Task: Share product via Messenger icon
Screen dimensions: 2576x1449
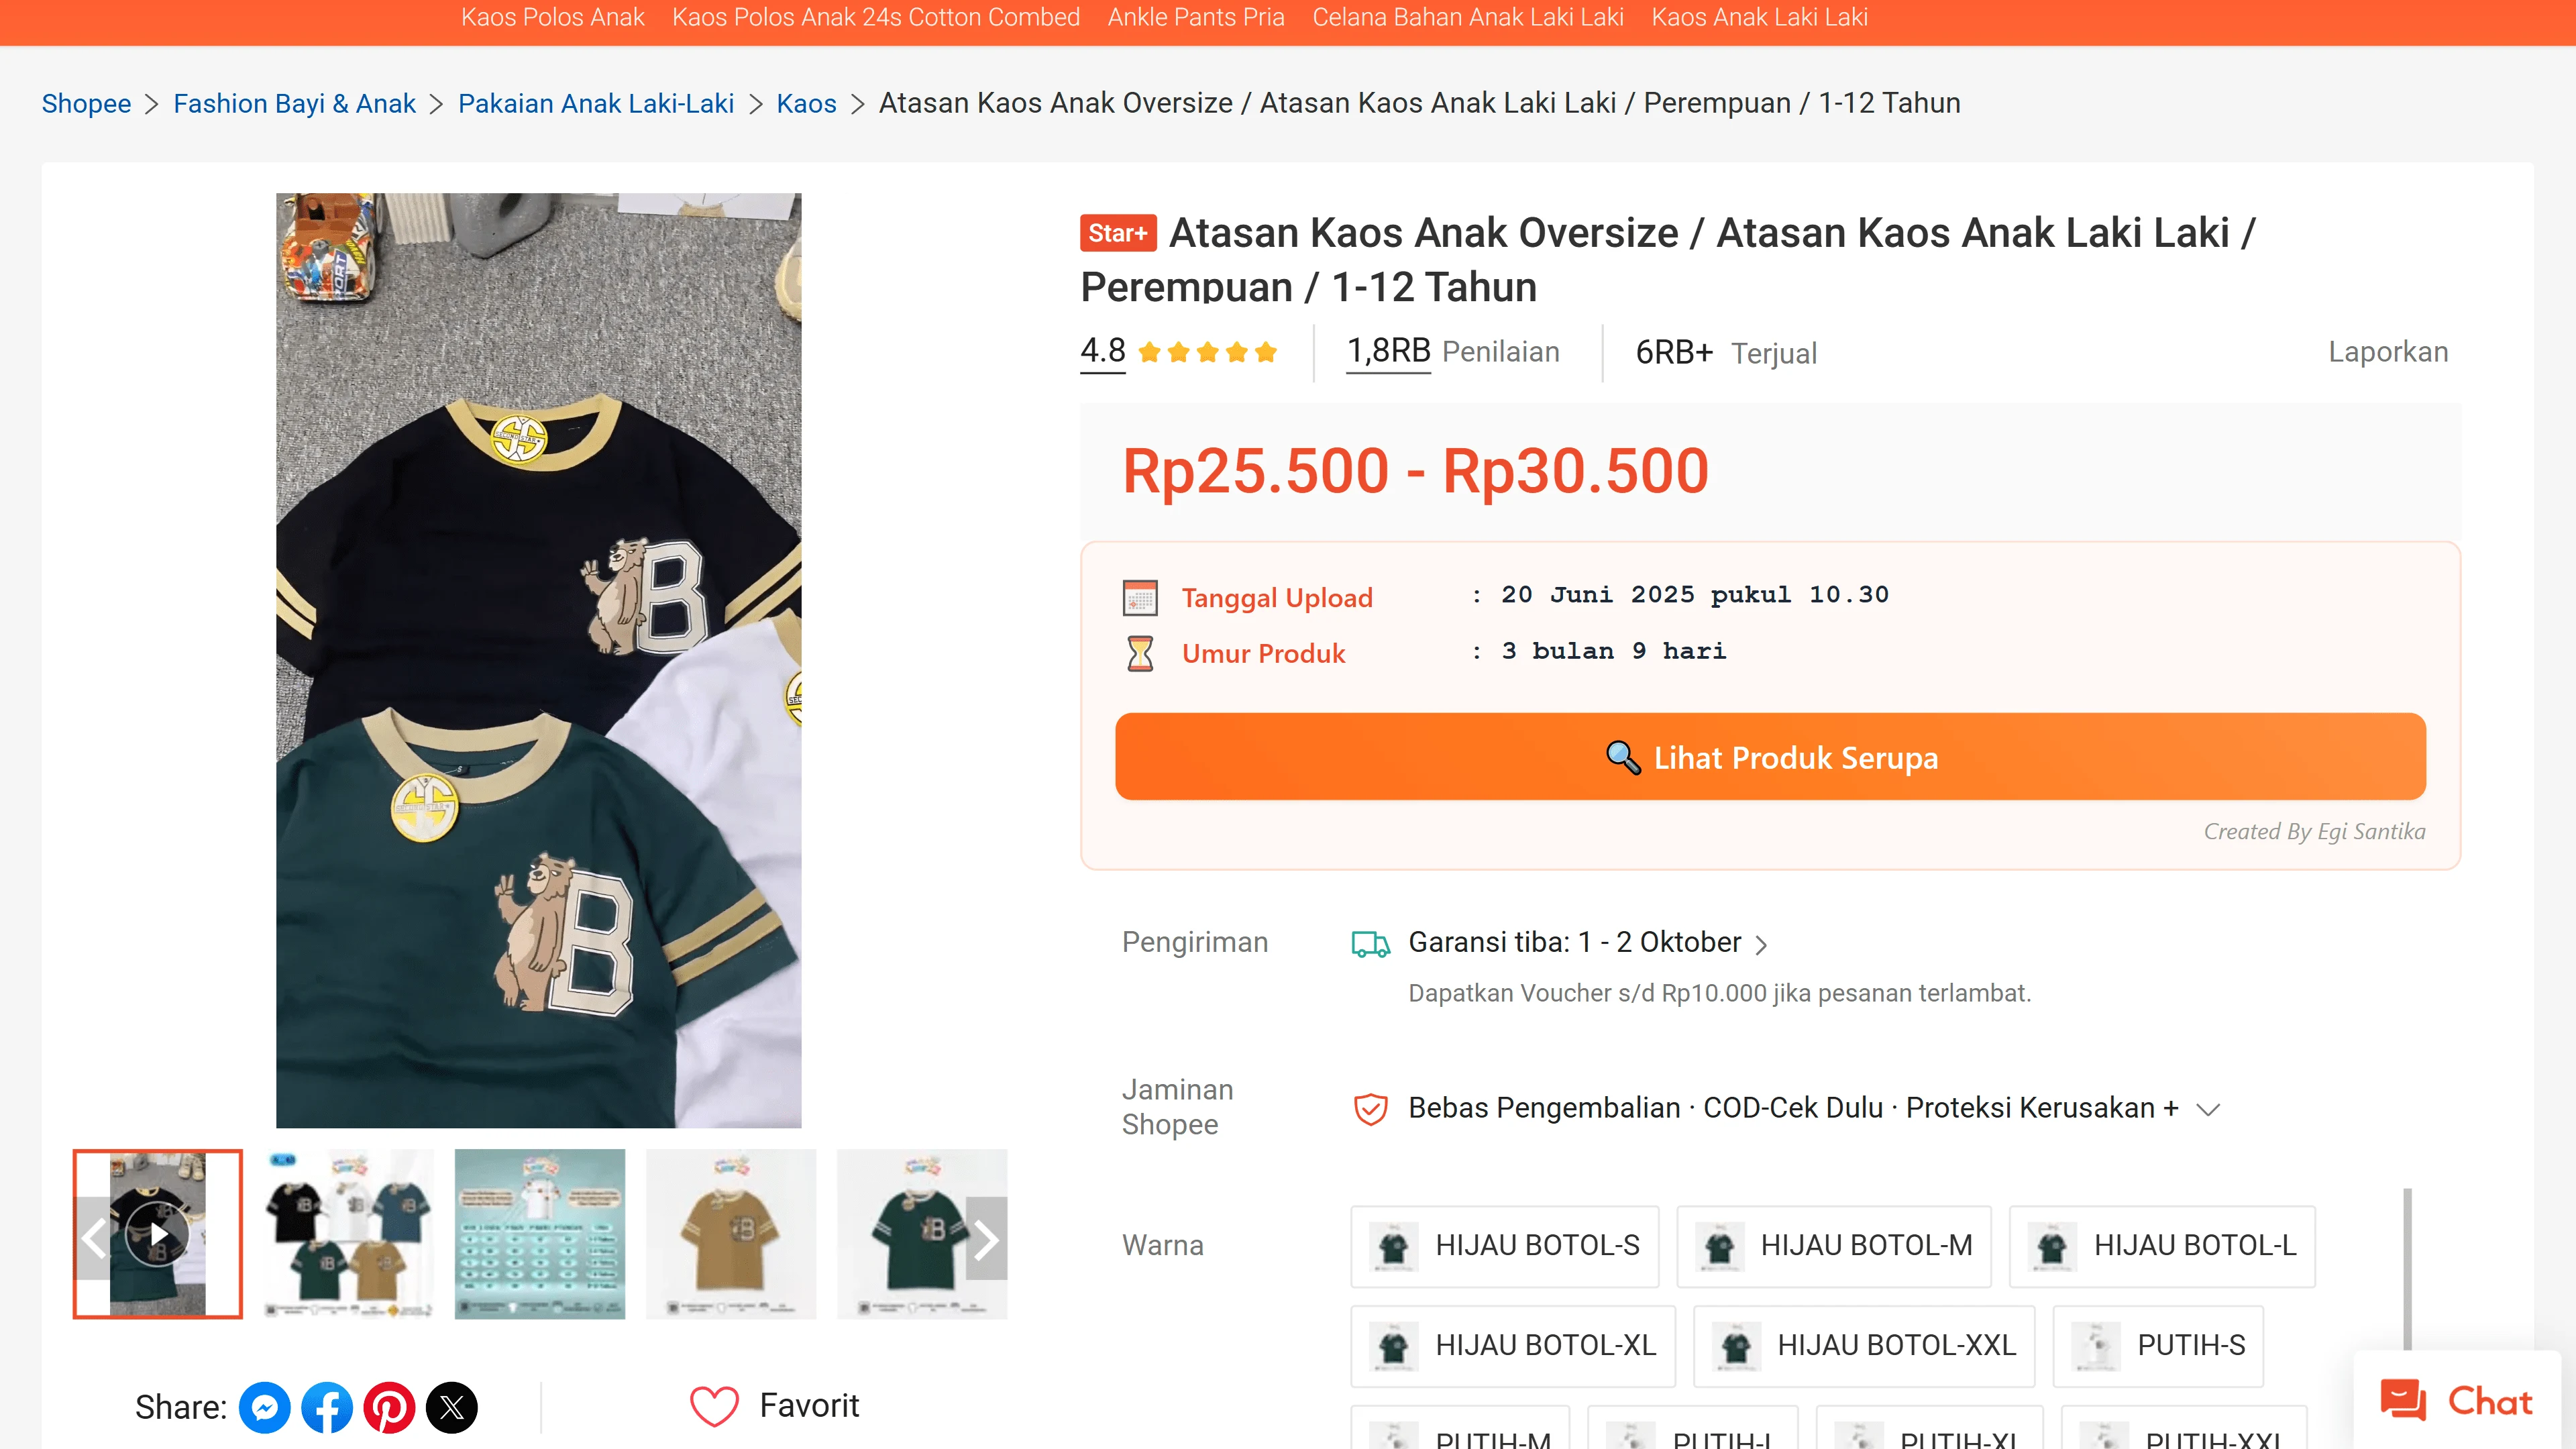Action: click(264, 1408)
